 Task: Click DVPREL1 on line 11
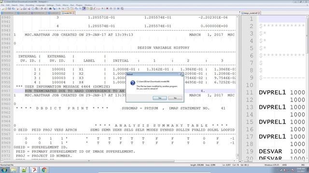[x=272, y=92]
